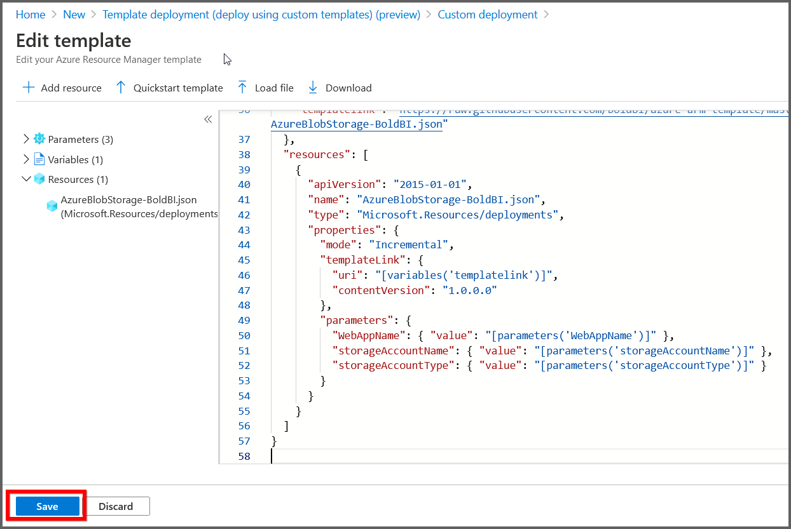Click the Parameters gear icon

coord(39,138)
